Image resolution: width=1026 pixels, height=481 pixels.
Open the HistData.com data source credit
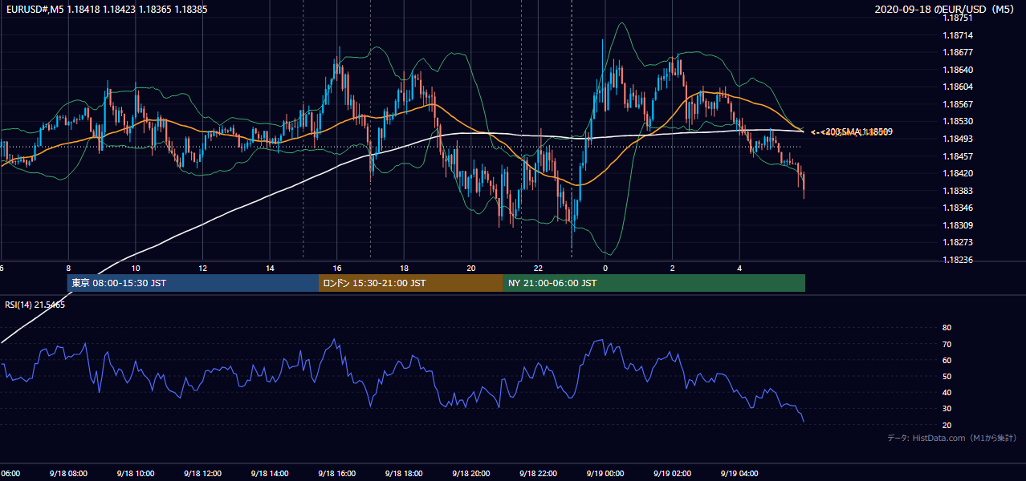tap(951, 438)
